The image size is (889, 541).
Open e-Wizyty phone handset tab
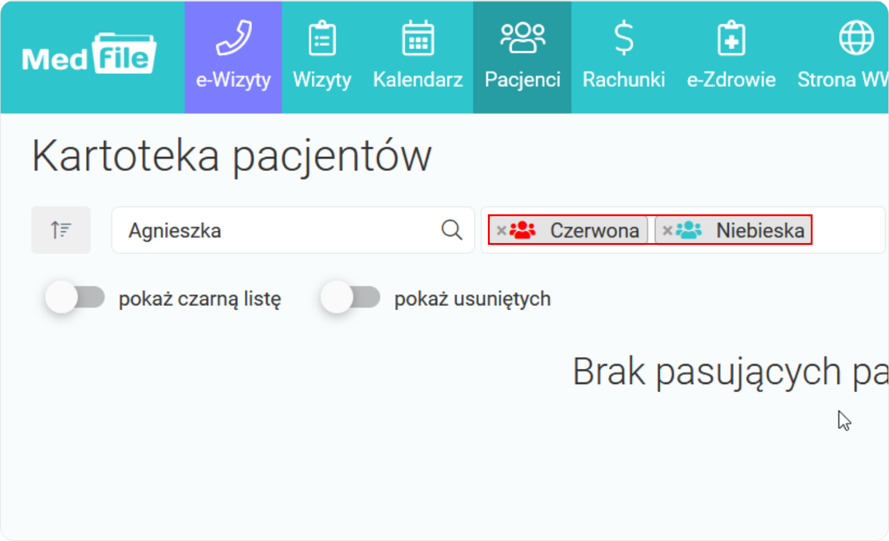[x=233, y=57]
